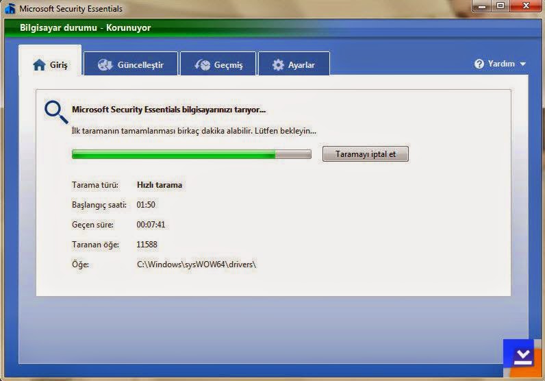Cancel scan with Taramayı iptal et

[x=366, y=153]
